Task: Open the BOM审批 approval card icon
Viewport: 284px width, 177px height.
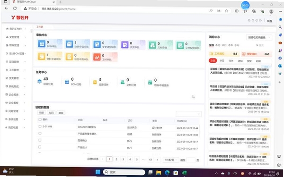Action: click(x=42, y=44)
